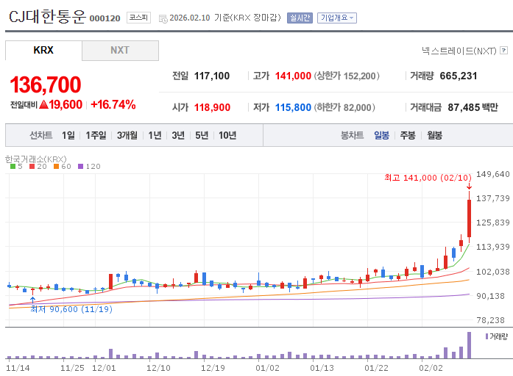The image size is (513, 376).
Task: Click the lower limit text 하한가 82,000
Action: (x=344, y=107)
